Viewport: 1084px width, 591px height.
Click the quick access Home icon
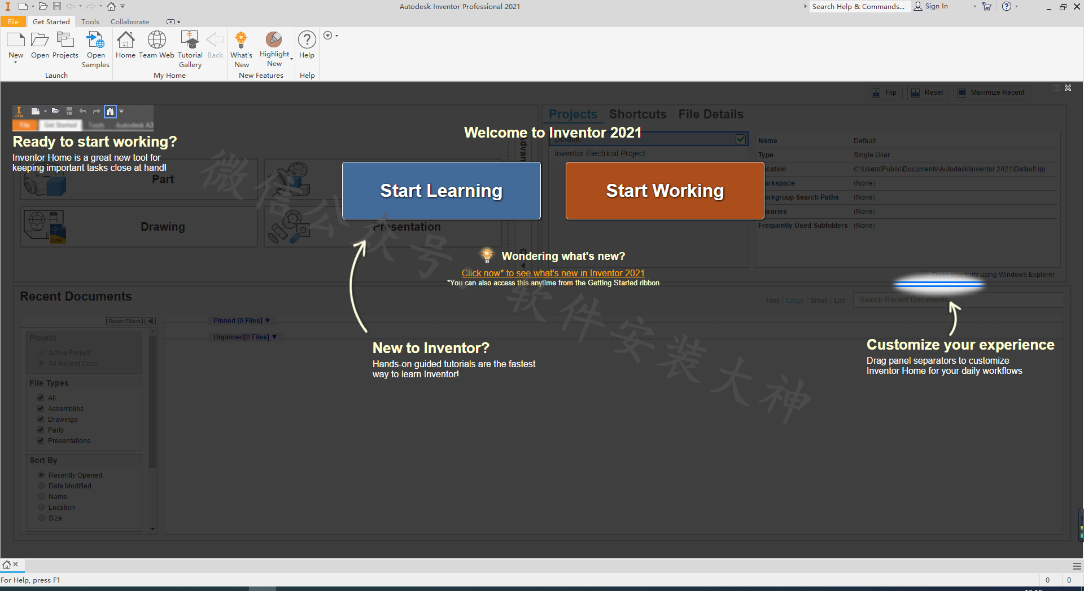(x=111, y=6)
